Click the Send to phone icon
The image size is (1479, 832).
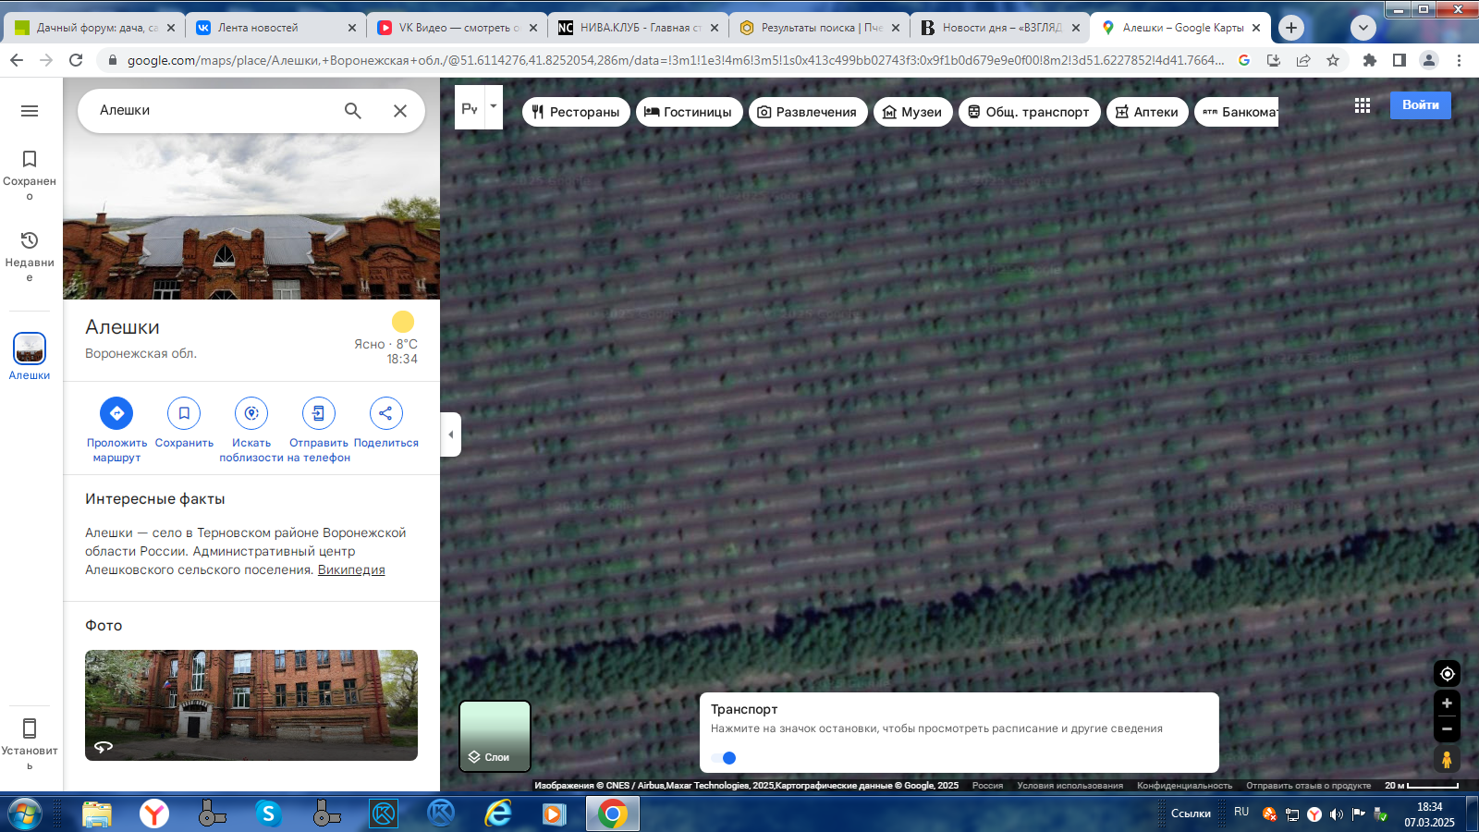coord(318,413)
